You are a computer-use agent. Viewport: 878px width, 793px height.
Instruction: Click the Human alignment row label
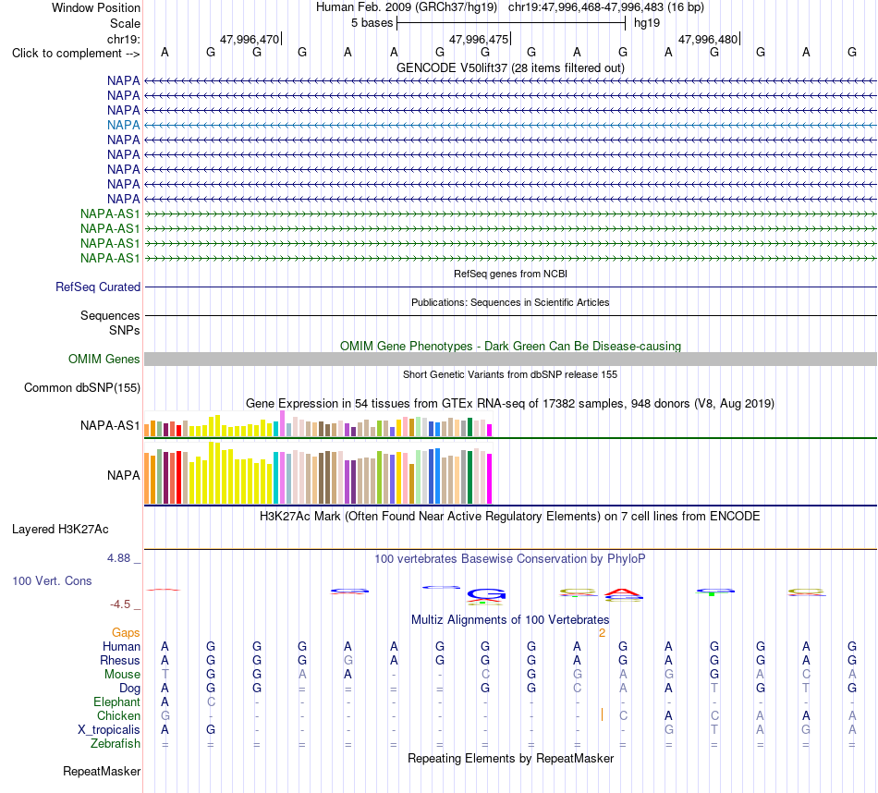(121, 647)
